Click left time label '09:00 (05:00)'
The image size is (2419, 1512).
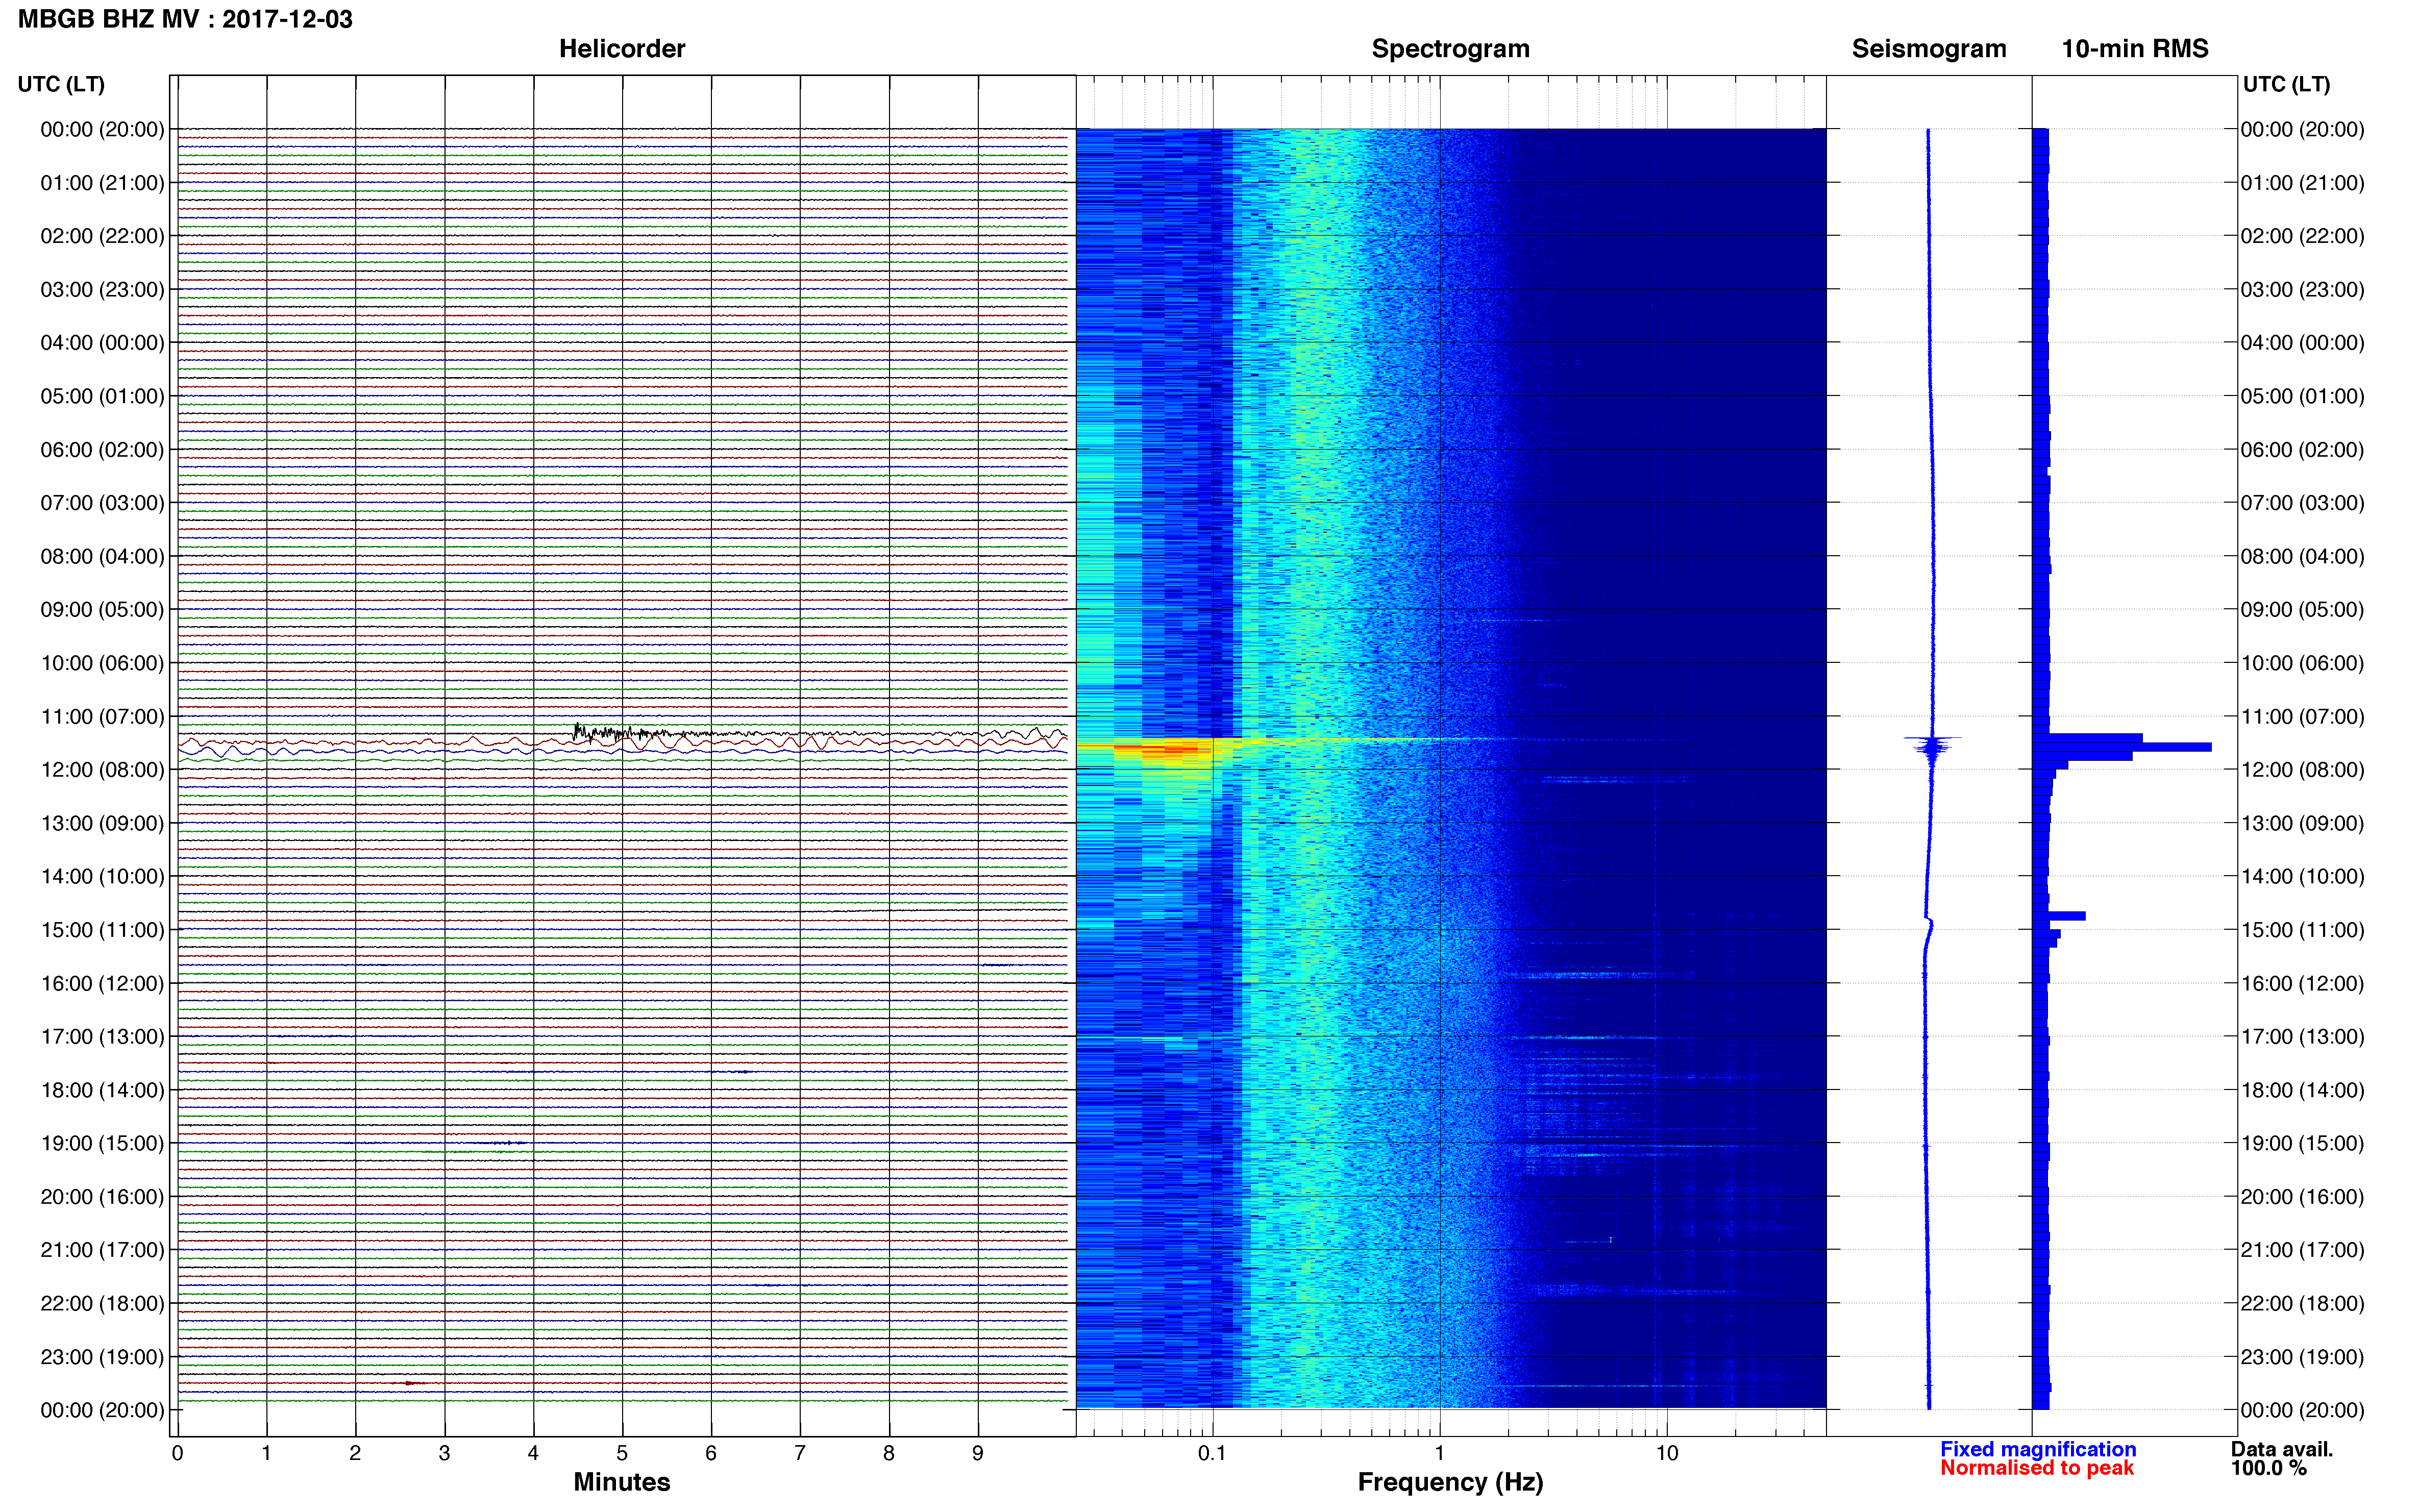(102, 609)
